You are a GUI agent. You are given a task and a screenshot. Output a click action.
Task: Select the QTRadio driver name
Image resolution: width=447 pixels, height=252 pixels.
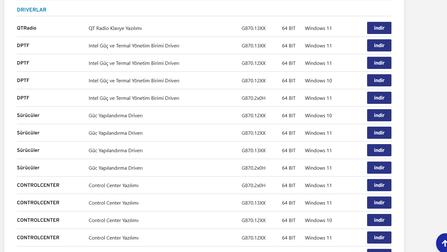click(27, 28)
